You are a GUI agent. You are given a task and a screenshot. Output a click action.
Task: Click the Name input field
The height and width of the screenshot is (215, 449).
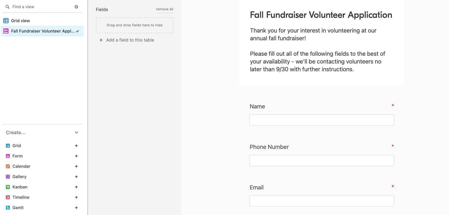[322, 120]
